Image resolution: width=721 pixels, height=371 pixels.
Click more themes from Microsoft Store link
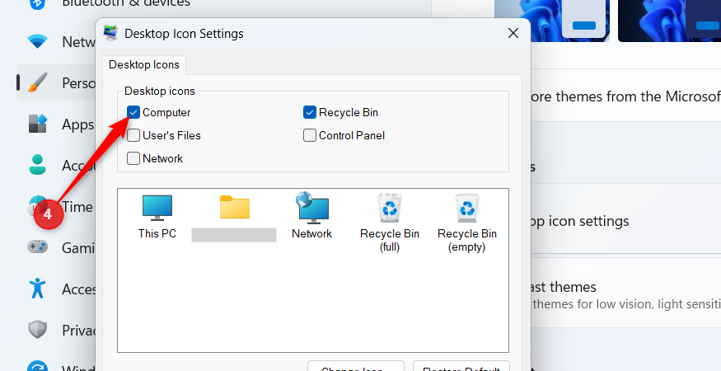[x=625, y=96]
